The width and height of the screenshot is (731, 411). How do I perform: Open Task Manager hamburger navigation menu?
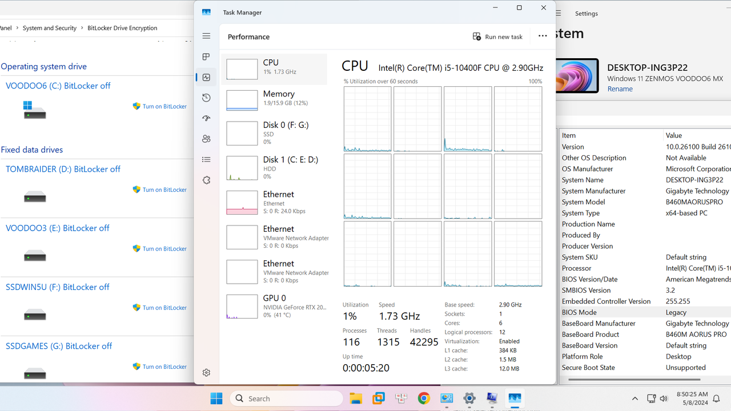(206, 36)
